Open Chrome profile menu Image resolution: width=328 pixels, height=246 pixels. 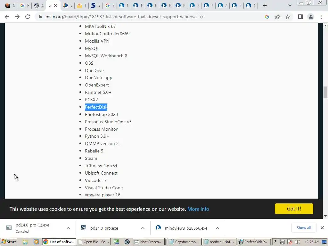click(311, 17)
